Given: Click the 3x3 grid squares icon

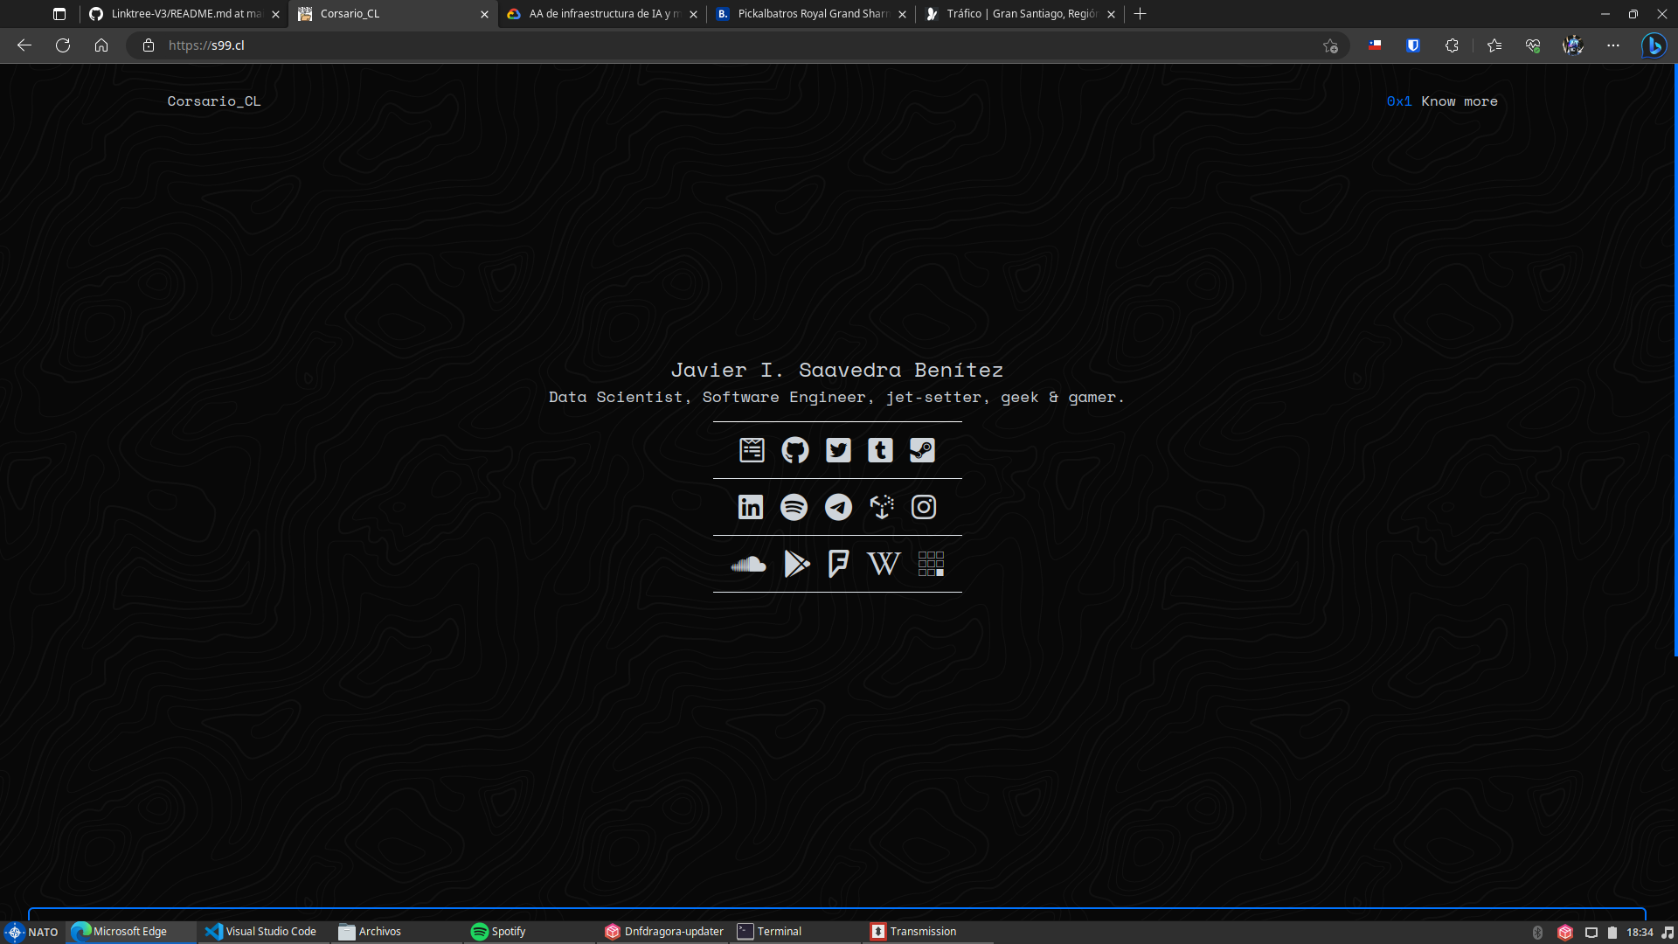Looking at the screenshot, I should click(931, 564).
